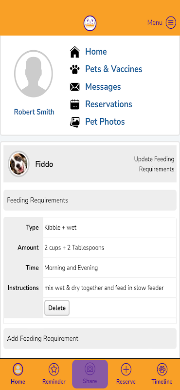Image resolution: width=180 pixels, height=390 pixels.
Task: Click the pictures icon beside Pet Photos
Action: tap(75, 122)
